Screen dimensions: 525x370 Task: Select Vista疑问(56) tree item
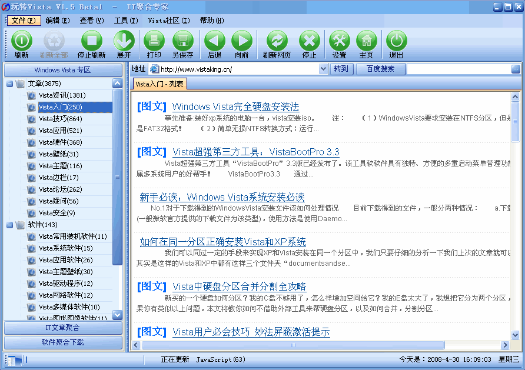(59, 201)
